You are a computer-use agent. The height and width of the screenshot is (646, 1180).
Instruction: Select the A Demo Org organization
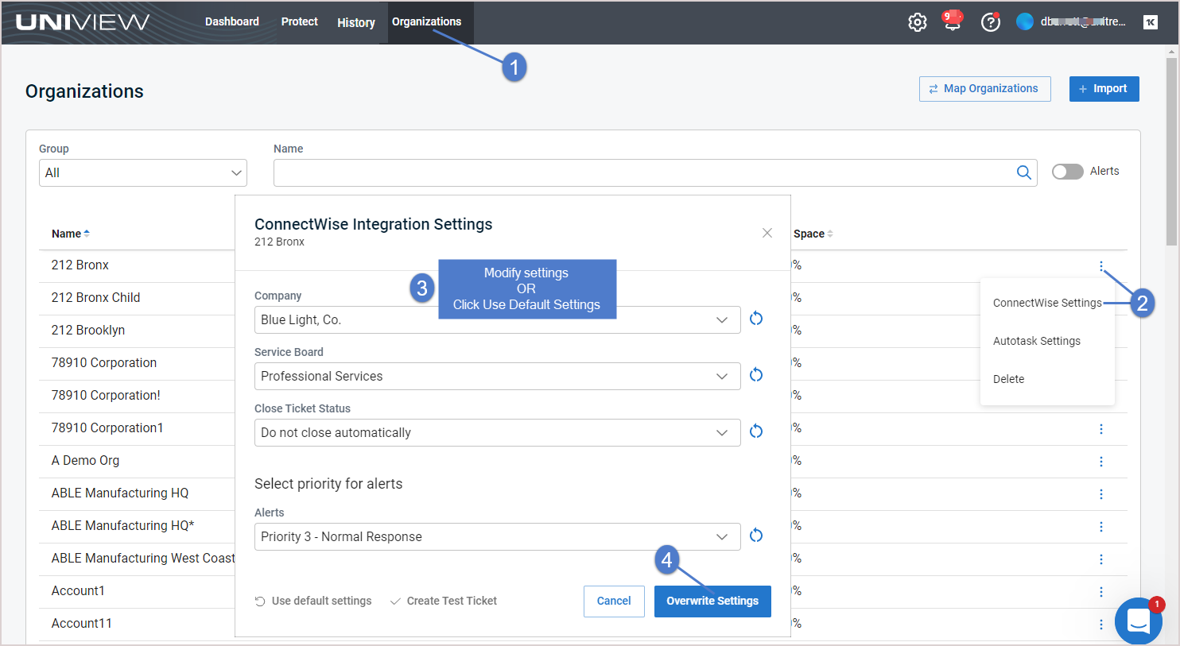tap(85, 460)
